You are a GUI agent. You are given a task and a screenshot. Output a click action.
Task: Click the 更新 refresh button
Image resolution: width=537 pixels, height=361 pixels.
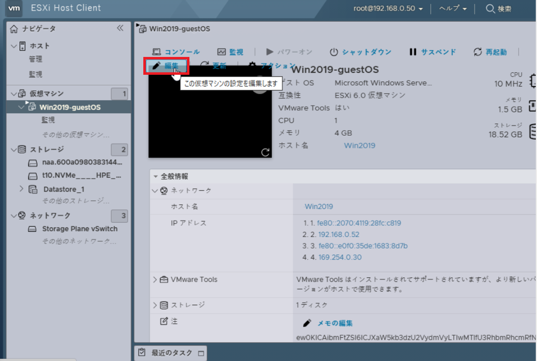pyautogui.click(x=213, y=65)
